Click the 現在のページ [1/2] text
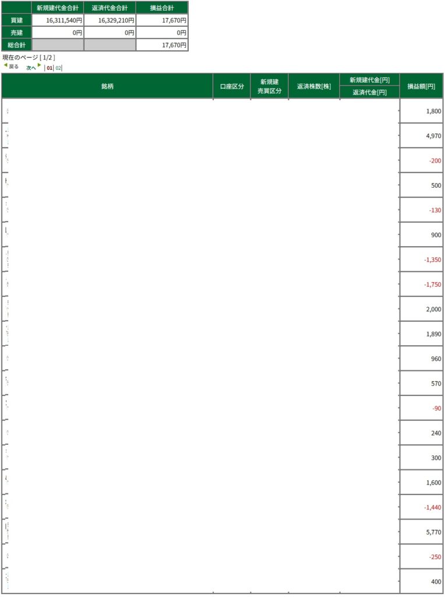The height and width of the screenshot is (597, 445). 29,58
